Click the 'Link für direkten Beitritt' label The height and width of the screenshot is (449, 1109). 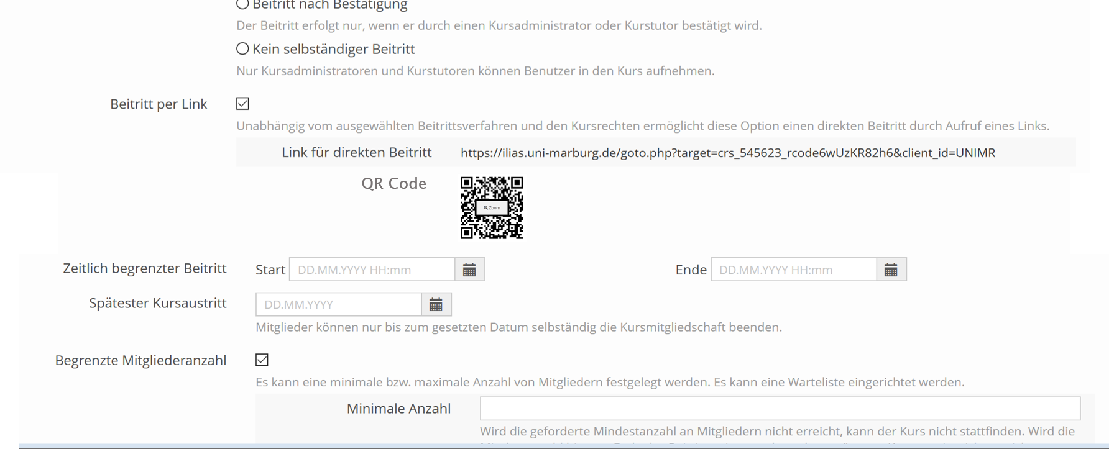point(356,153)
